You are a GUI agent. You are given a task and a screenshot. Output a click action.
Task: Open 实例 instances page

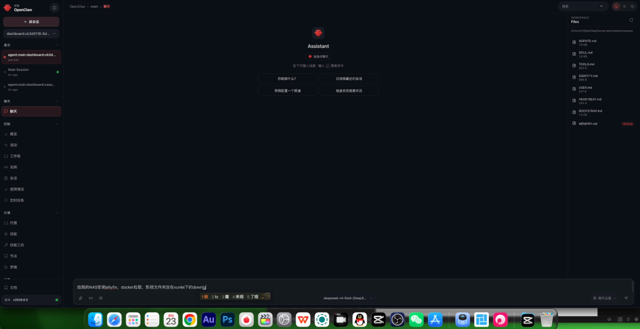pos(31,167)
